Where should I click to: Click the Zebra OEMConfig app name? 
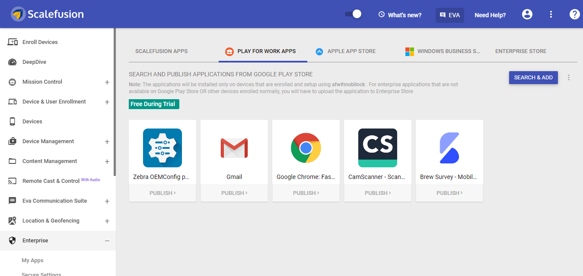click(161, 177)
